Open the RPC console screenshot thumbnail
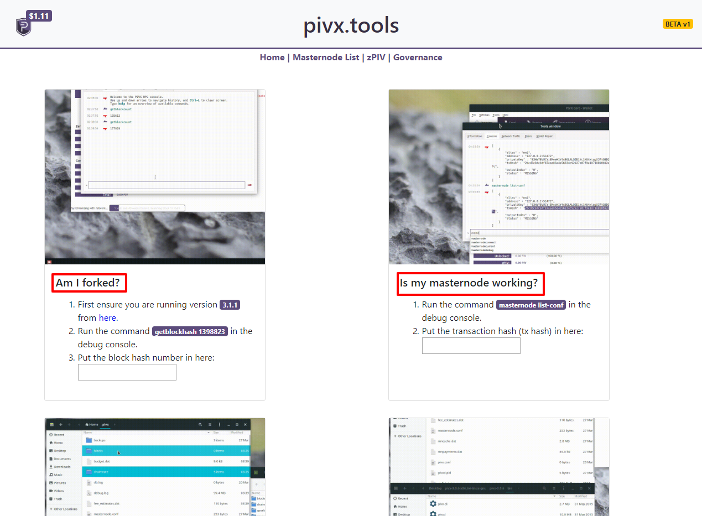 [x=155, y=177]
